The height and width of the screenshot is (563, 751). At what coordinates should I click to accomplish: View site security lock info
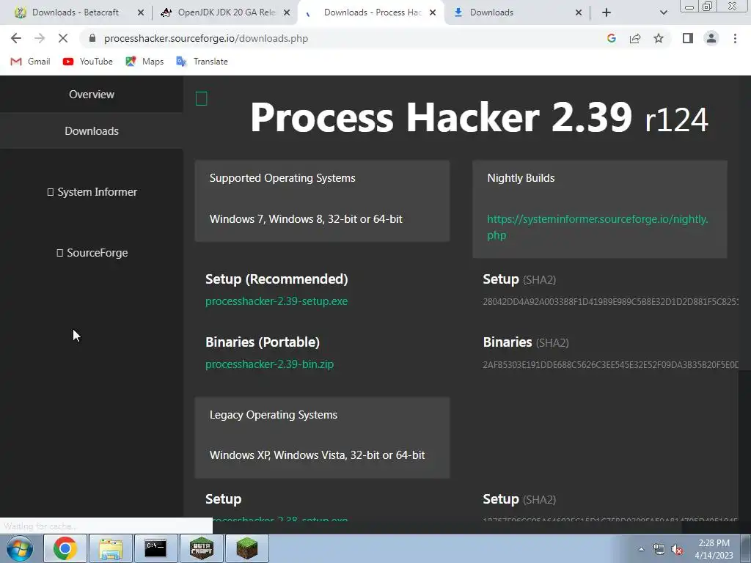tap(92, 38)
